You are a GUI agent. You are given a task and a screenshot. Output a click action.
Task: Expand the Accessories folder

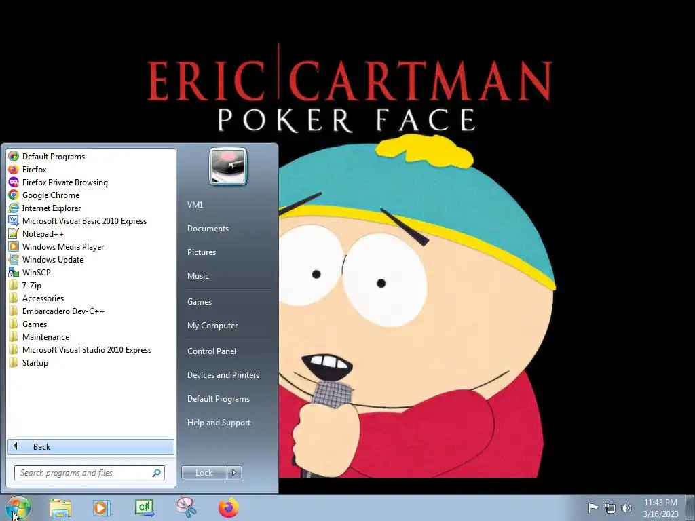click(x=91, y=298)
